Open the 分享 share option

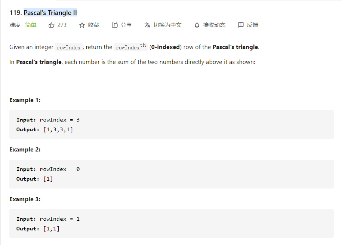pos(126,25)
